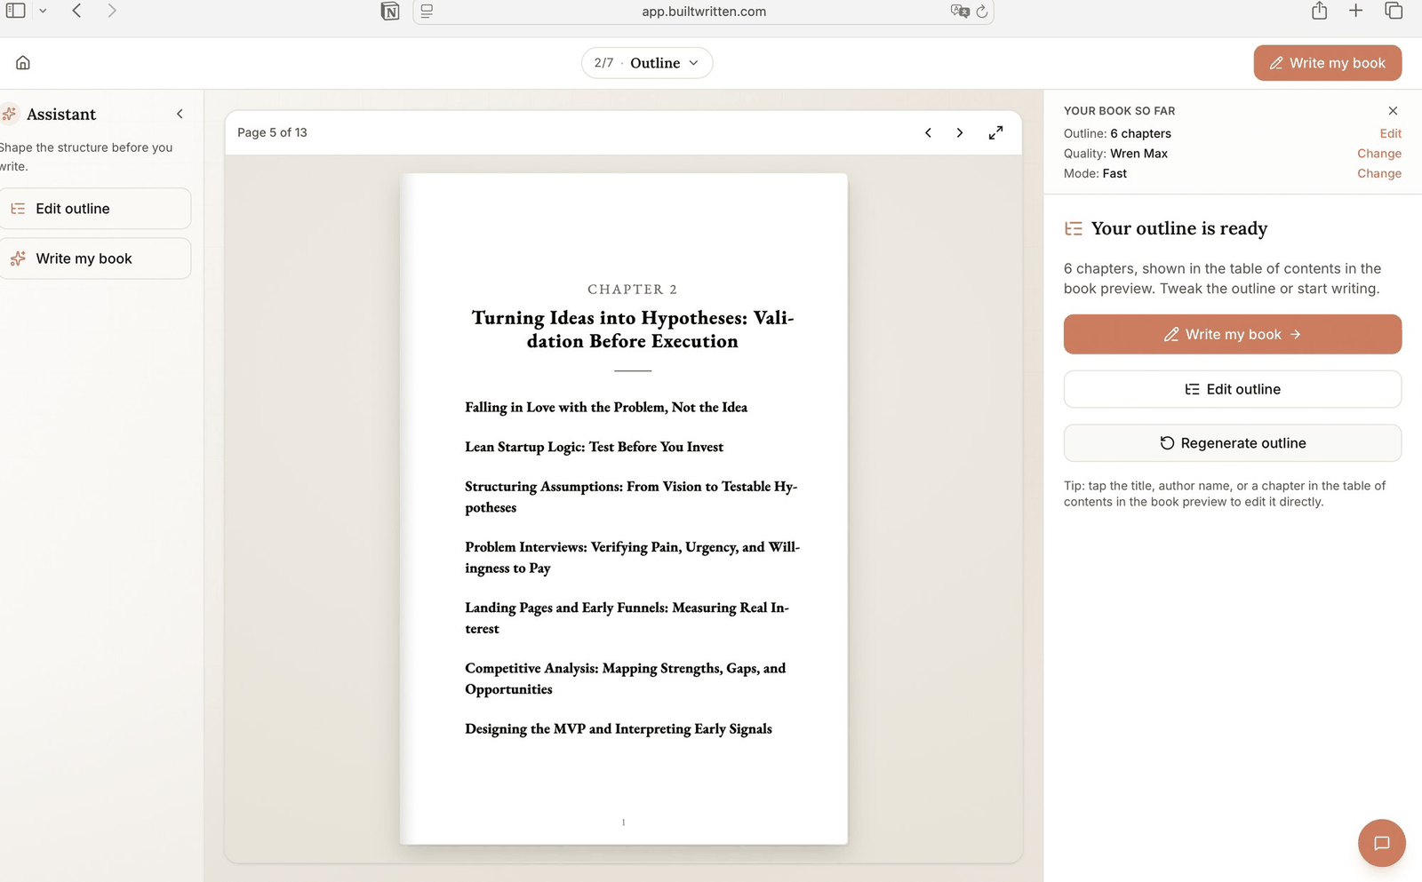Go to previous preview page
This screenshot has height=882, width=1422.
(x=928, y=132)
